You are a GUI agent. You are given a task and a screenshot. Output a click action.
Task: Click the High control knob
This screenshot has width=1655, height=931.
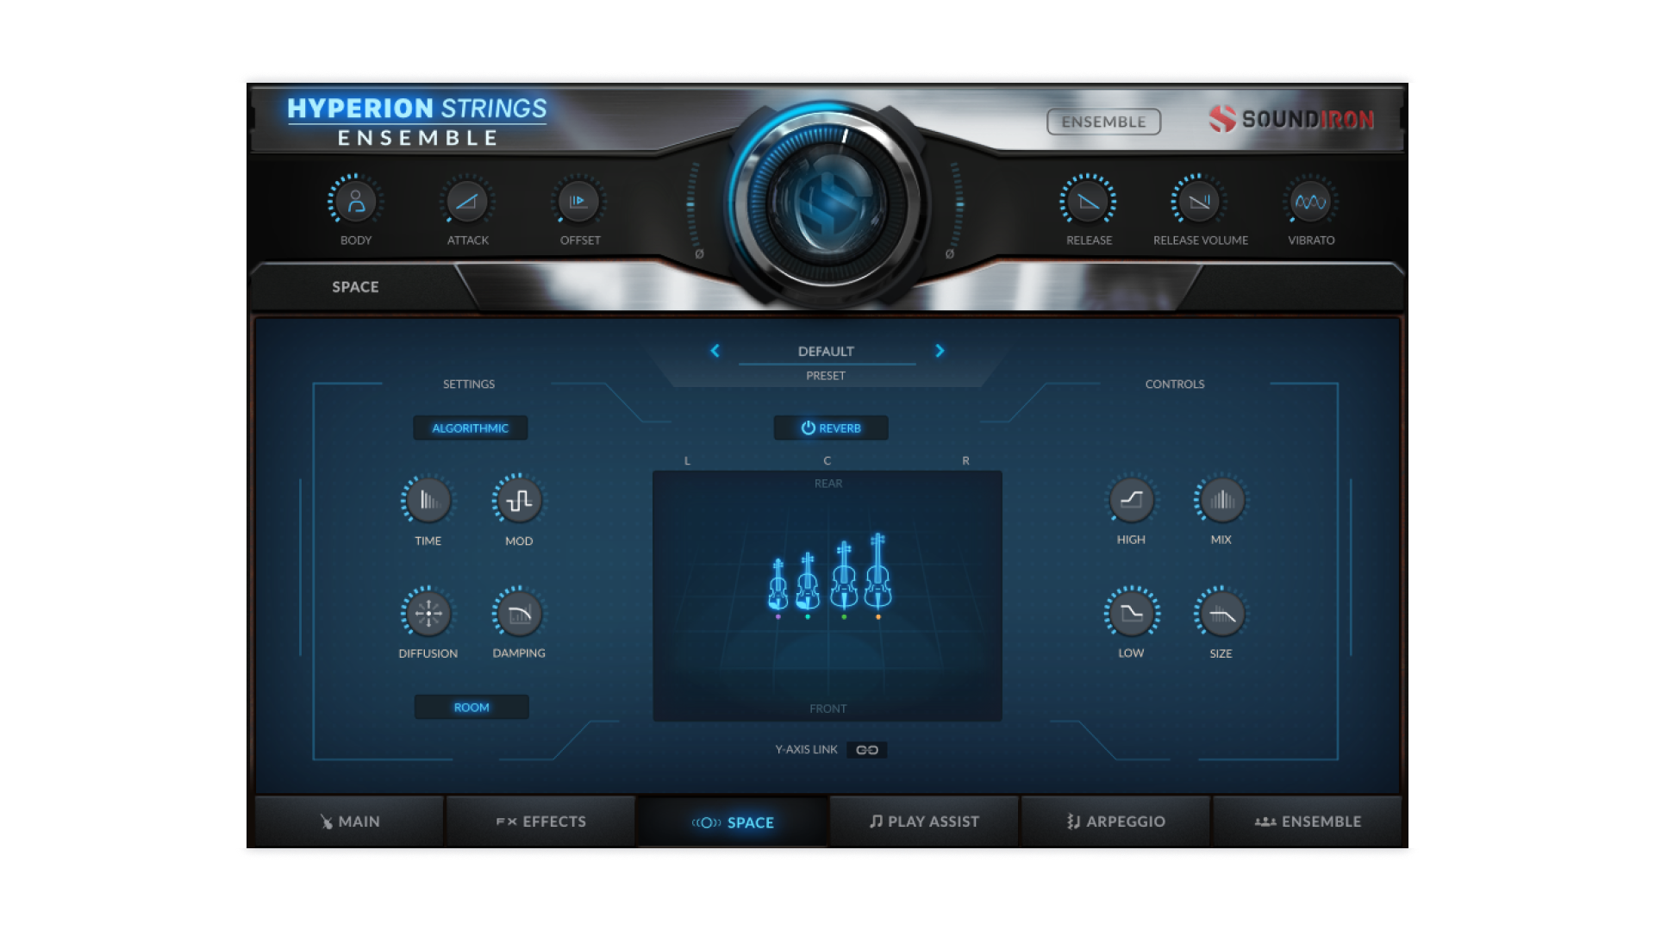coord(1131,499)
